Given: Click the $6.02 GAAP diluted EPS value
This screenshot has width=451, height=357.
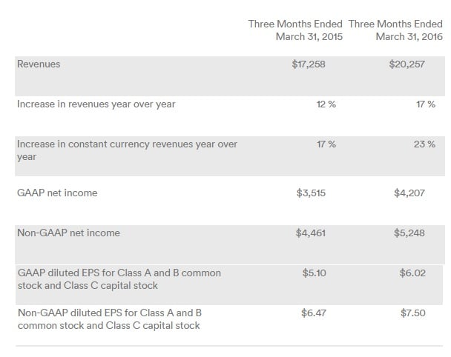Looking at the screenshot, I should (412, 273).
